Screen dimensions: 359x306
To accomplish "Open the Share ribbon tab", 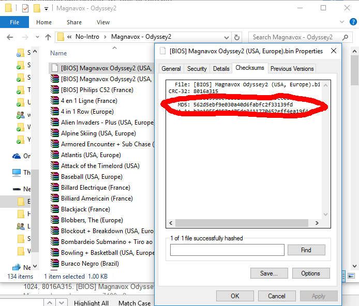I will tap(74, 22).
